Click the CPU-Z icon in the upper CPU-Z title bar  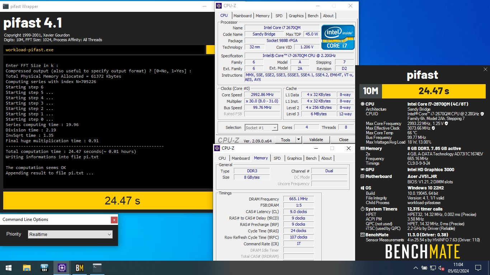pyautogui.click(x=219, y=5)
